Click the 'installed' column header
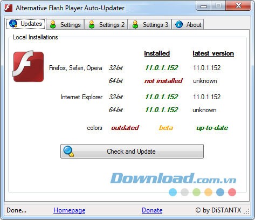The width and height of the screenshot is (255, 220). pos(157,53)
